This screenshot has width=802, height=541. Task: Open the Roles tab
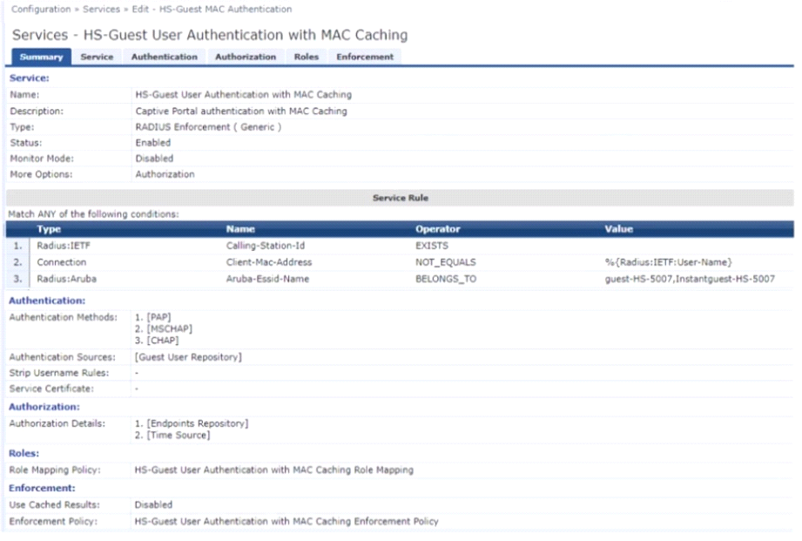pyautogui.click(x=307, y=57)
